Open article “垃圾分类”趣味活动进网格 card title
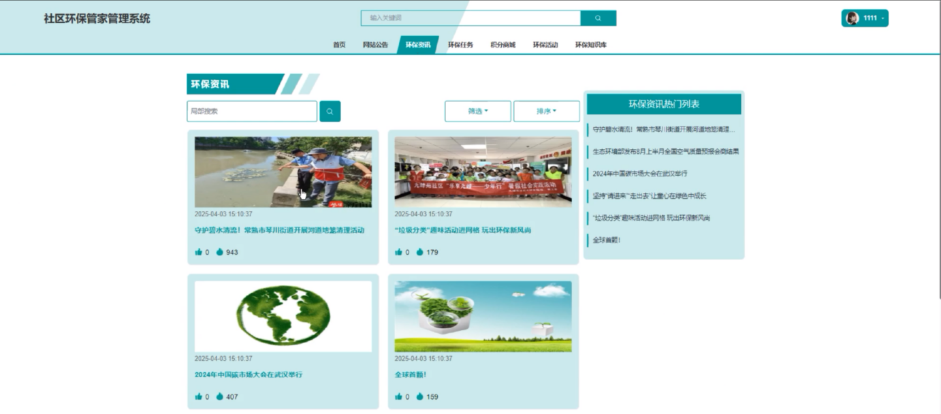 pos(463,230)
